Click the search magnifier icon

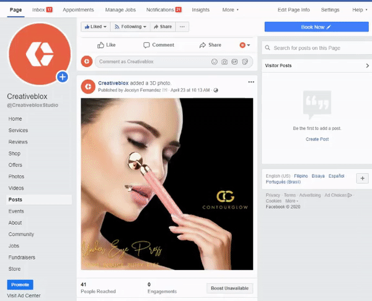tap(267, 48)
